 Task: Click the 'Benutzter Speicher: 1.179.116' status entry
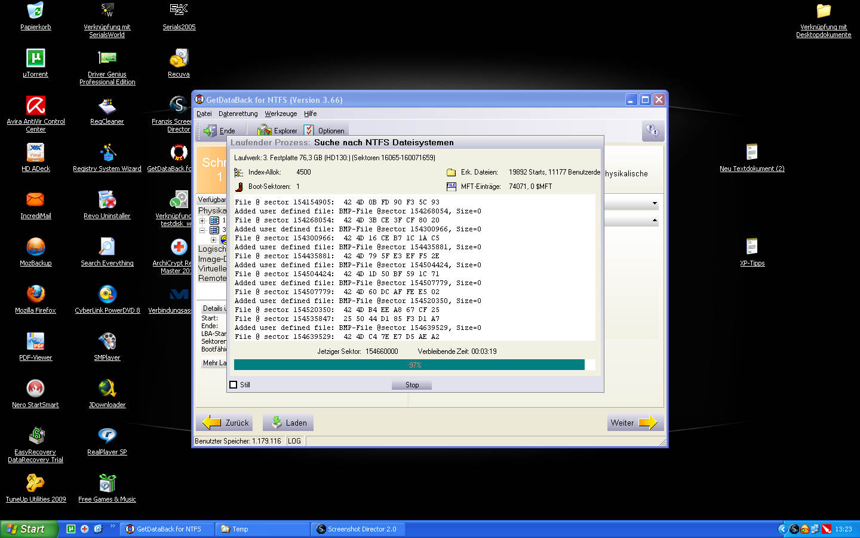point(238,441)
